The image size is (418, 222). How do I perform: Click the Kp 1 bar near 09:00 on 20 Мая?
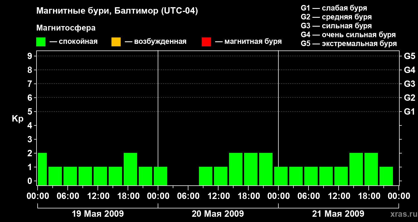(x=206, y=176)
